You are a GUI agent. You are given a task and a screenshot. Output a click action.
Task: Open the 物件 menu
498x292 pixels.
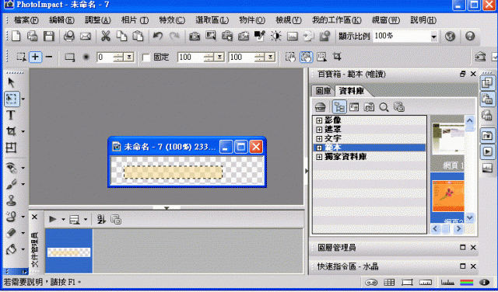pyautogui.click(x=252, y=20)
